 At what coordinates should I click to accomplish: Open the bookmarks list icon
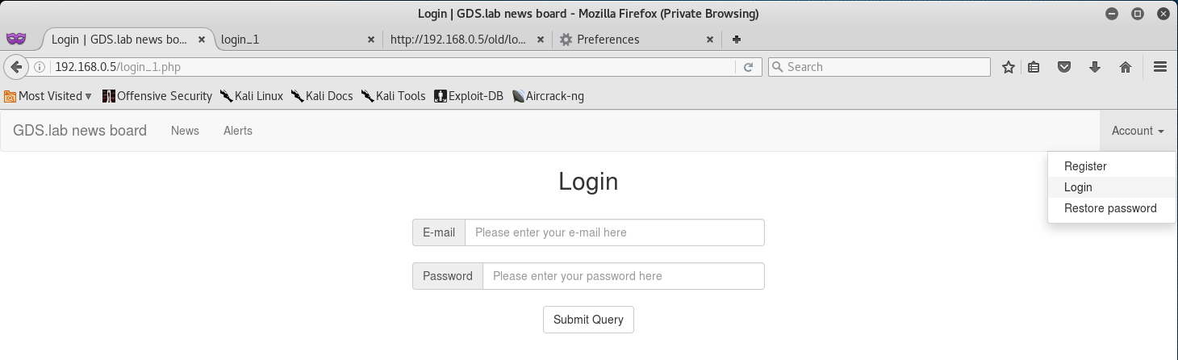click(1034, 67)
